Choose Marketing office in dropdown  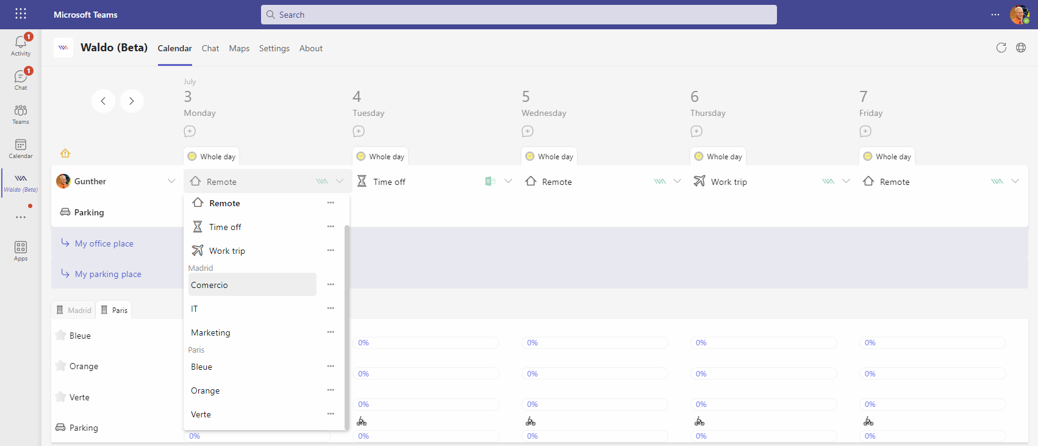click(252, 333)
